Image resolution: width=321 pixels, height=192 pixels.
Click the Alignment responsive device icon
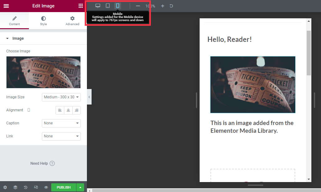point(29,110)
